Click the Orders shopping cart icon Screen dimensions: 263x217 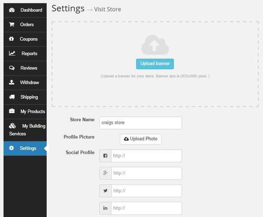[x=12, y=25]
